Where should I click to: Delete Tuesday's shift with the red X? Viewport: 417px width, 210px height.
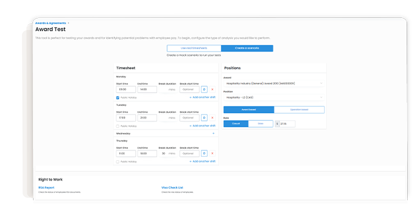[x=212, y=117]
